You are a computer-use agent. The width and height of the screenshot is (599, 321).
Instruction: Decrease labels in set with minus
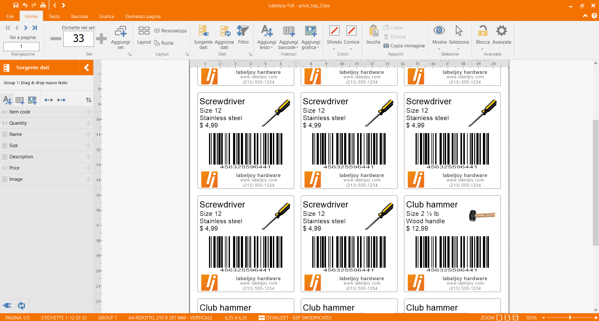(x=56, y=39)
